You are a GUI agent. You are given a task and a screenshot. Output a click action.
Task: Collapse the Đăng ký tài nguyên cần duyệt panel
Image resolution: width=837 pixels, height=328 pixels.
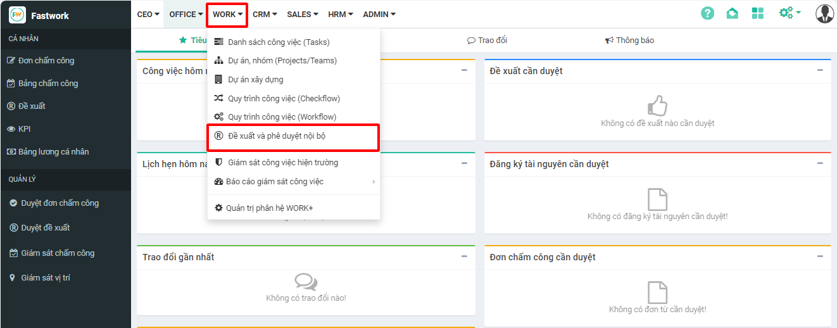820,163
